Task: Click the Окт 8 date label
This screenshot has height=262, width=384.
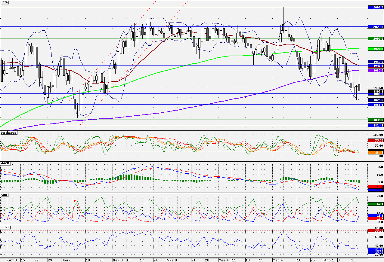Action: point(12,260)
